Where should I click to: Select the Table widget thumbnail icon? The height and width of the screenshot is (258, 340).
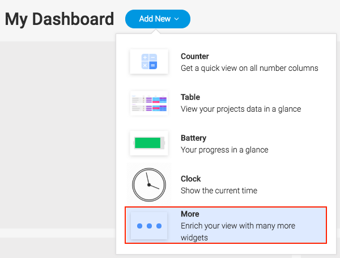(149, 103)
